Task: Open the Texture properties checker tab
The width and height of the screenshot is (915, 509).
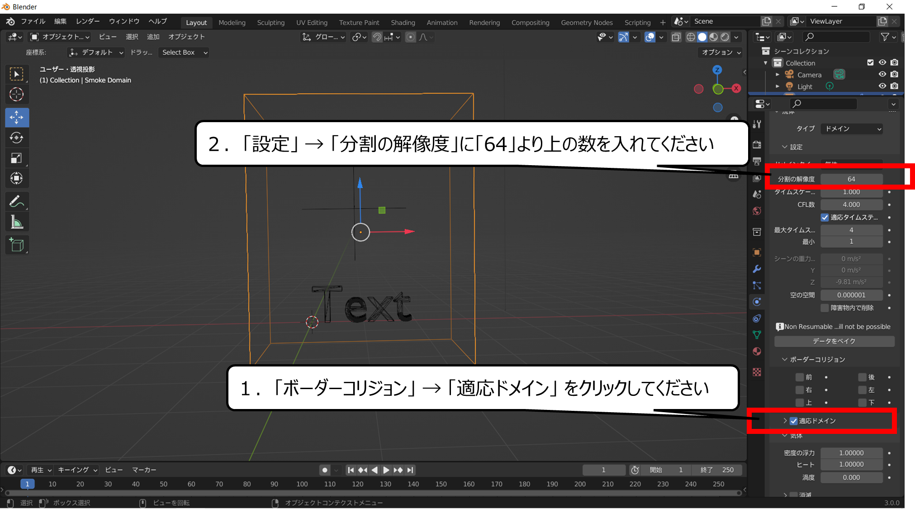Action: 757,372
